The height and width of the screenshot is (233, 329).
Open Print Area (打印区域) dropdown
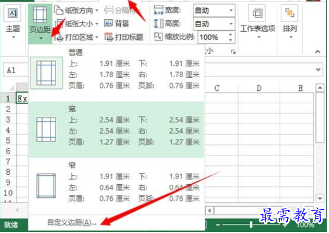(x=76, y=37)
